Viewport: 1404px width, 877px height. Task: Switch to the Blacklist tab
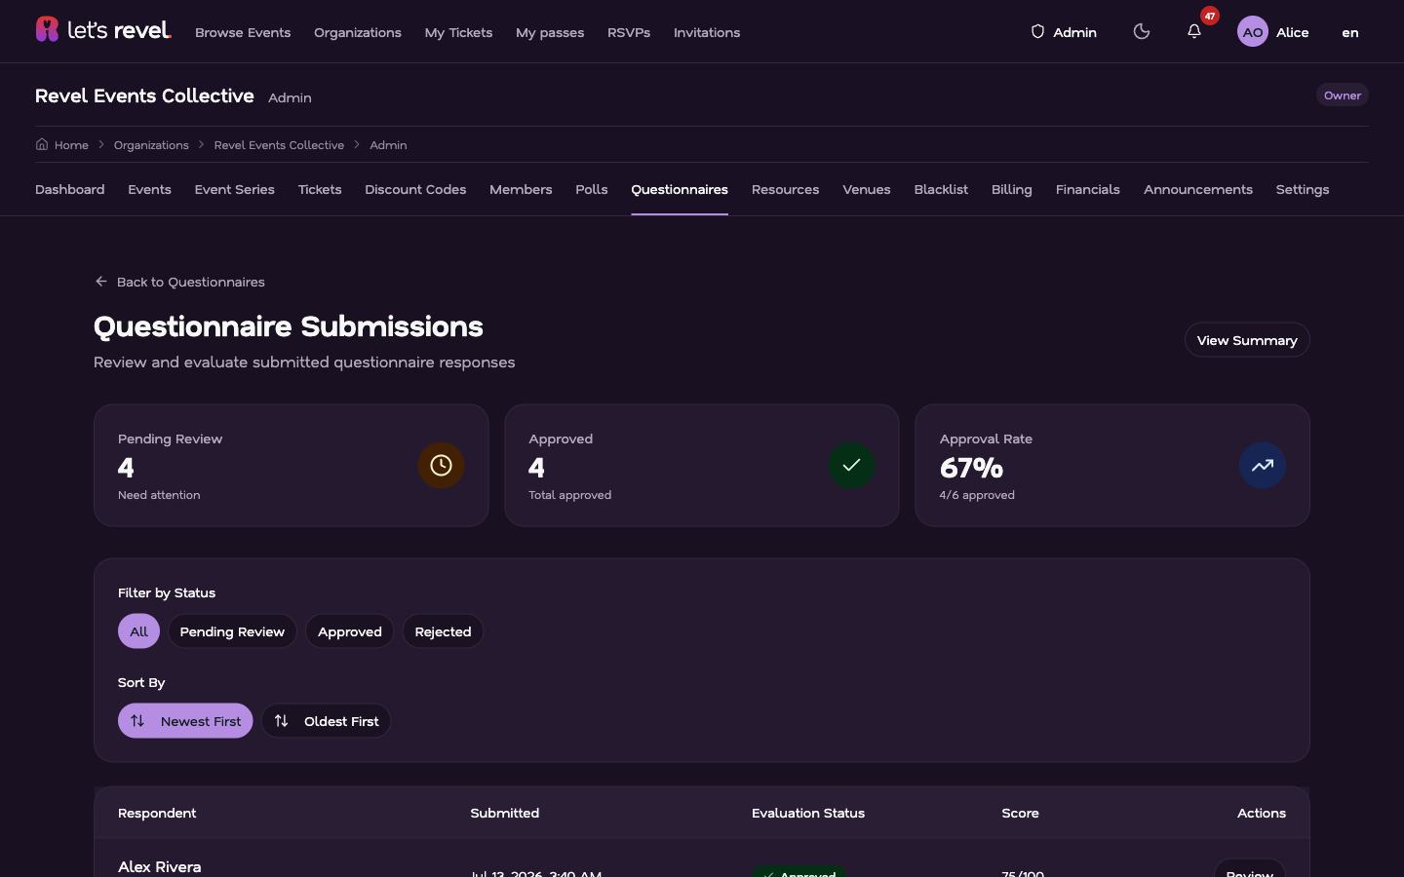pyautogui.click(x=941, y=189)
